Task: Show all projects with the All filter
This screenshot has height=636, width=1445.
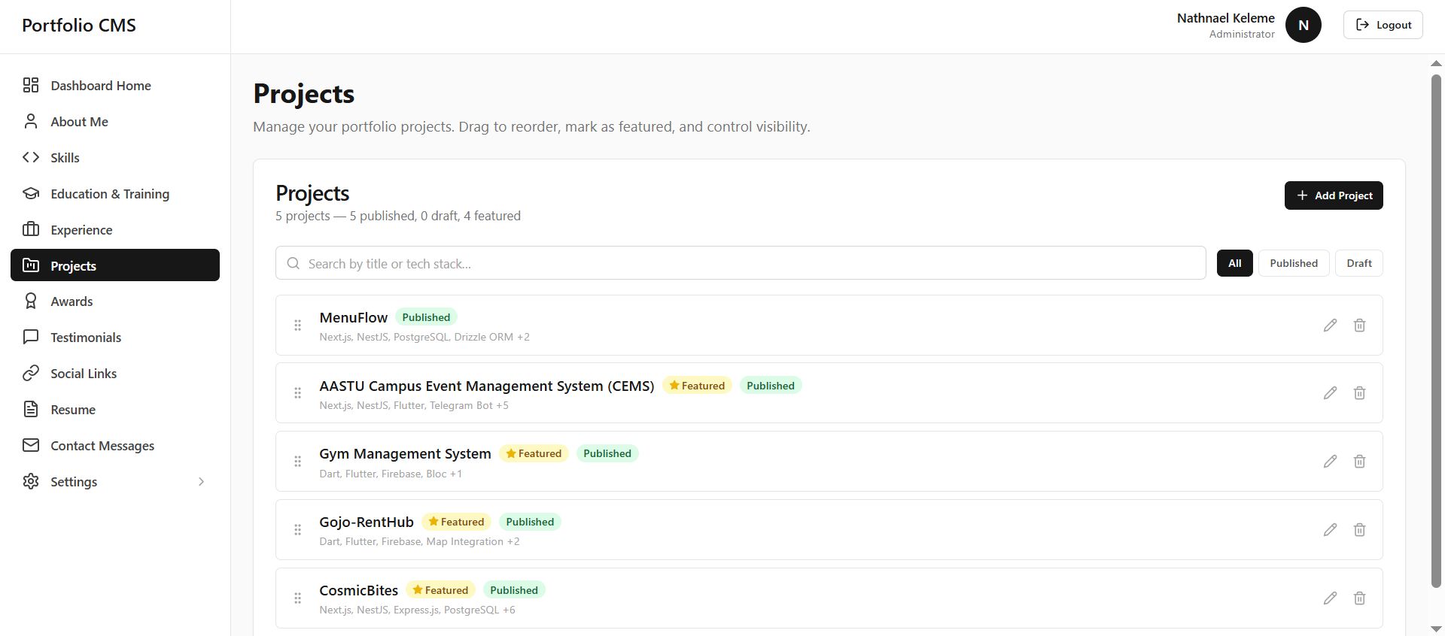Action: point(1234,263)
